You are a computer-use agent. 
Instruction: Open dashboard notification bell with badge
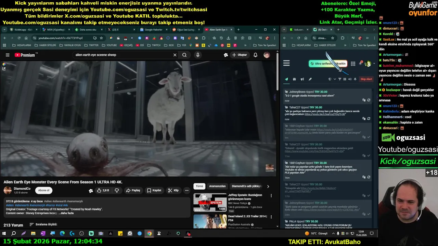click(x=360, y=64)
